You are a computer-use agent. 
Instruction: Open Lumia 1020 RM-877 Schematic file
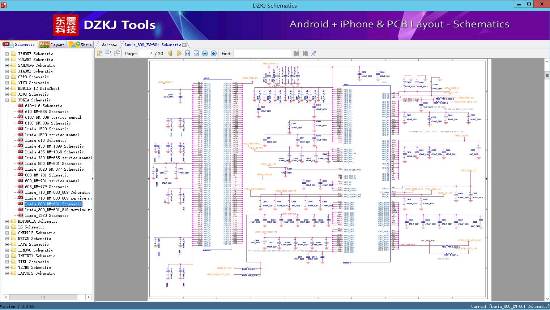click(x=54, y=169)
